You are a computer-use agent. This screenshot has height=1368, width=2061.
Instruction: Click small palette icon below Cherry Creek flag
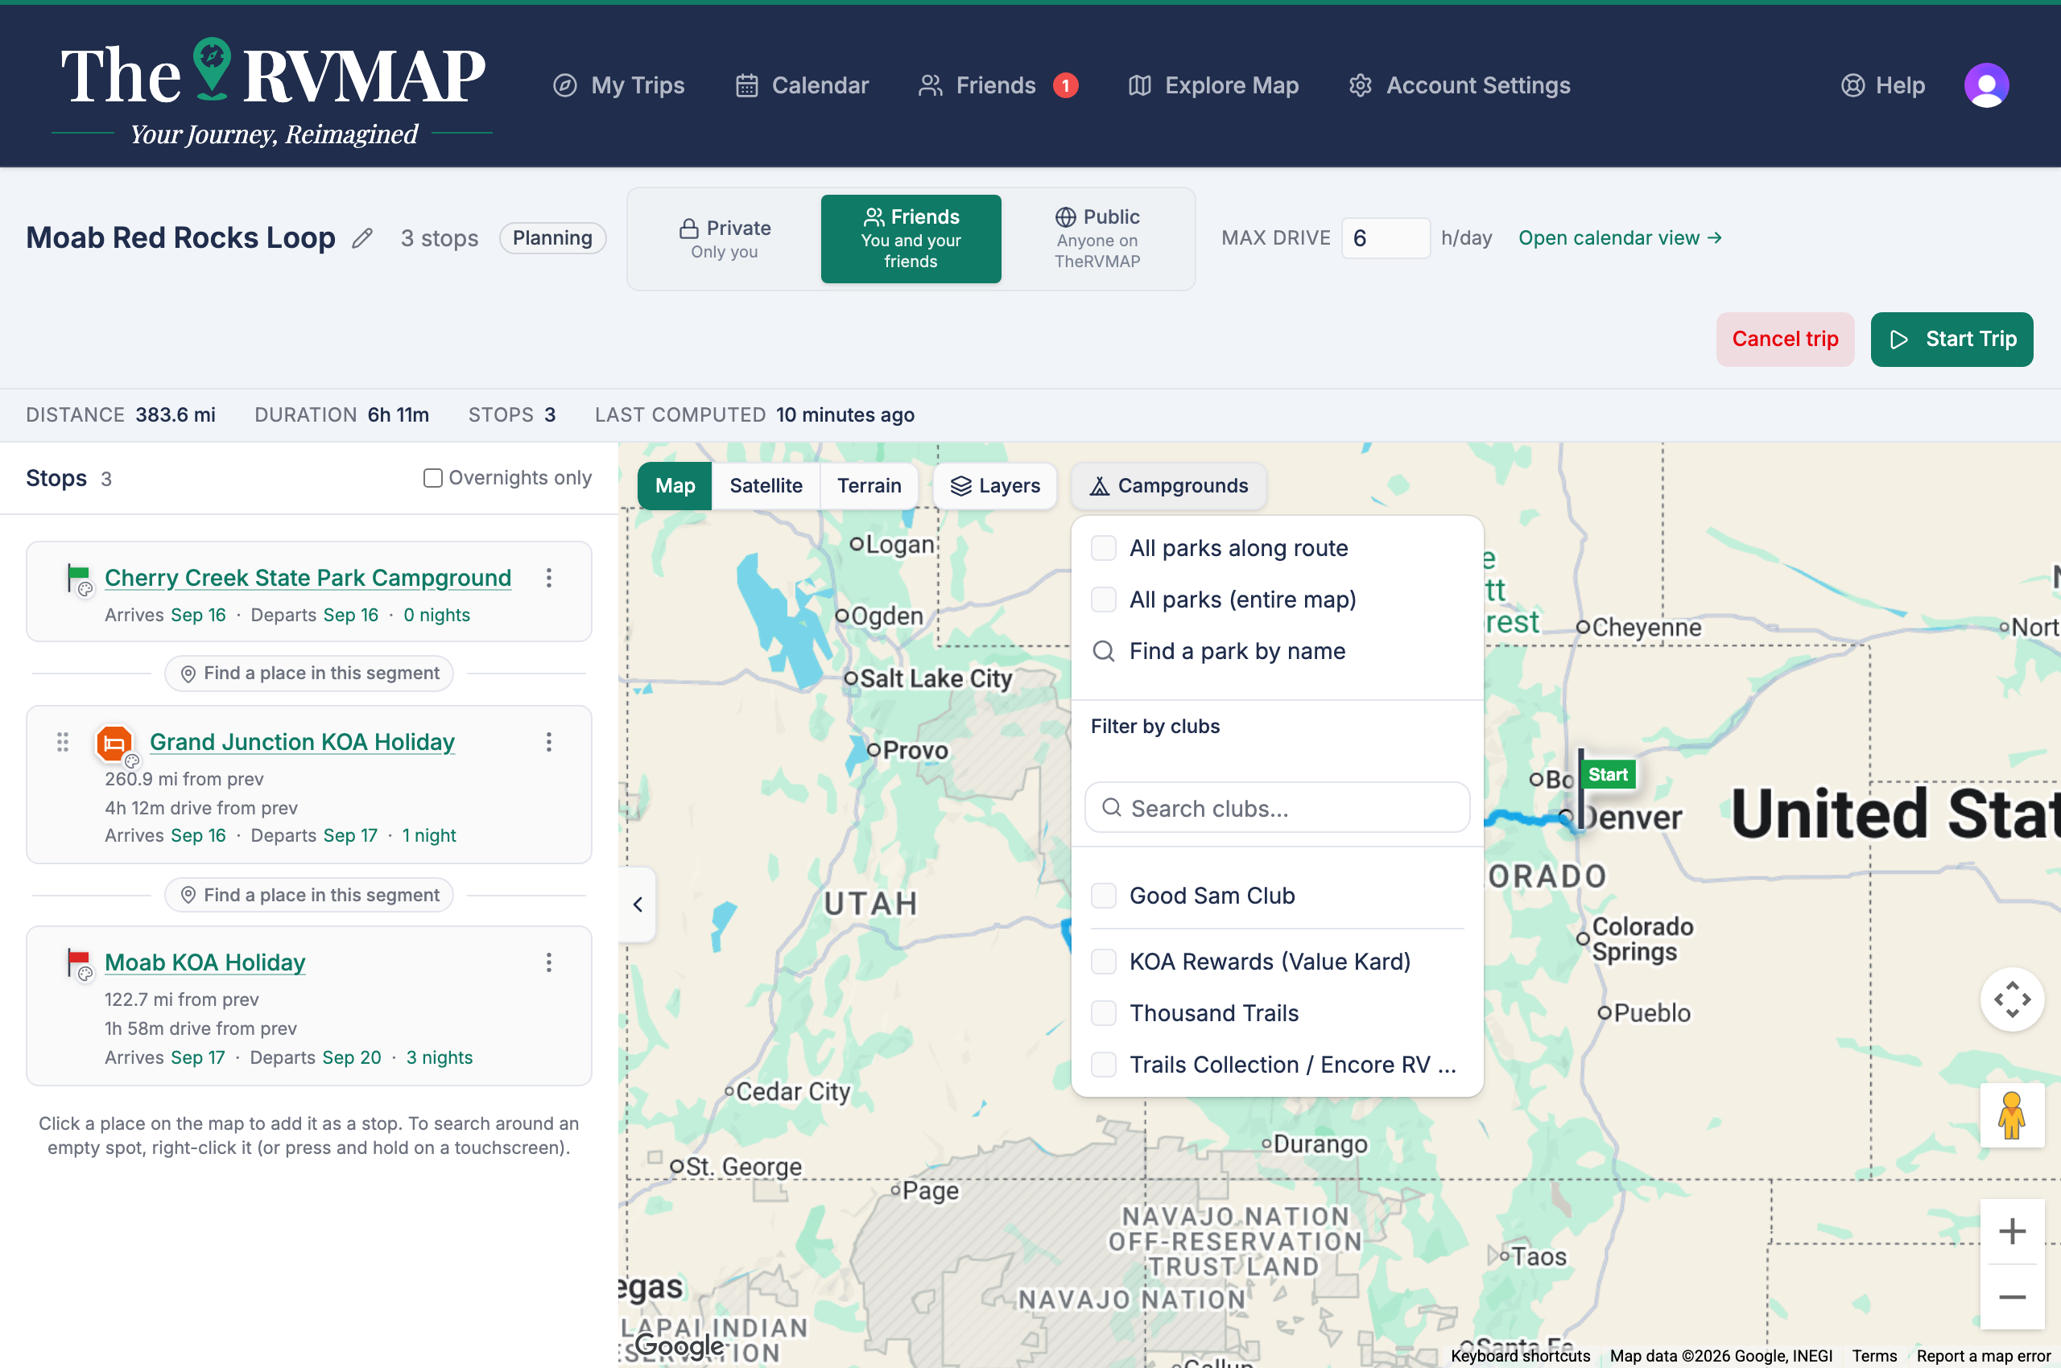click(85, 590)
